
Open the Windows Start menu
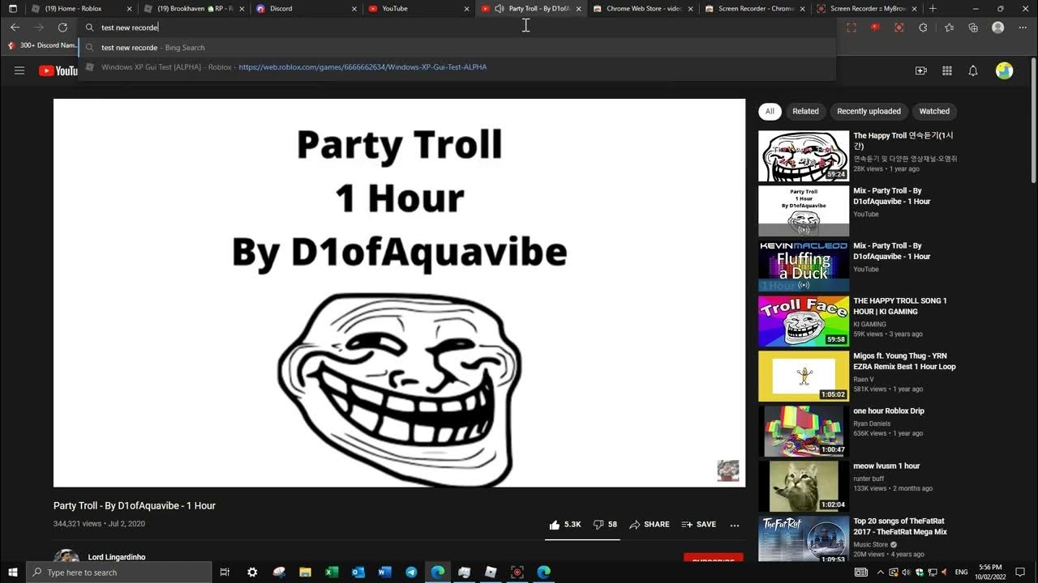pos(13,572)
